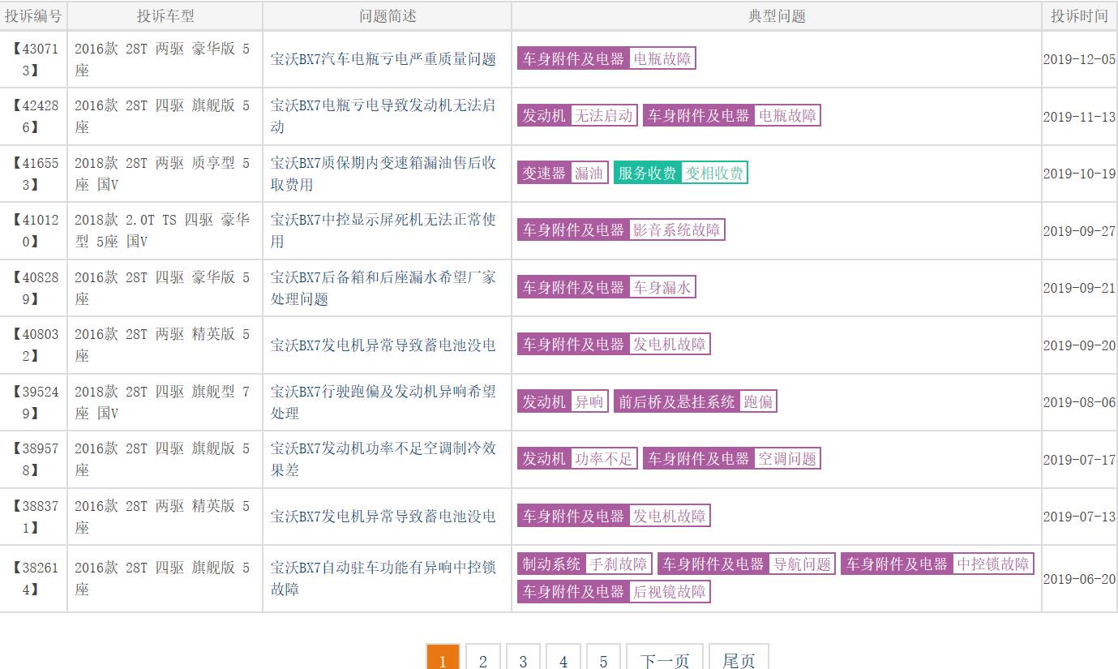The height and width of the screenshot is (669, 1118).
Task: Click green 服务收费 变相收费 tag
Action: 680,173
